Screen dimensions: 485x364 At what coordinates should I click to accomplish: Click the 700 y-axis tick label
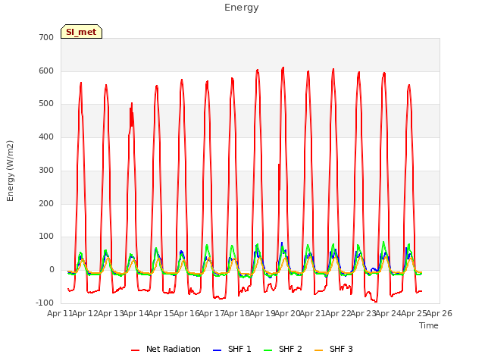[x=46, y=37]
